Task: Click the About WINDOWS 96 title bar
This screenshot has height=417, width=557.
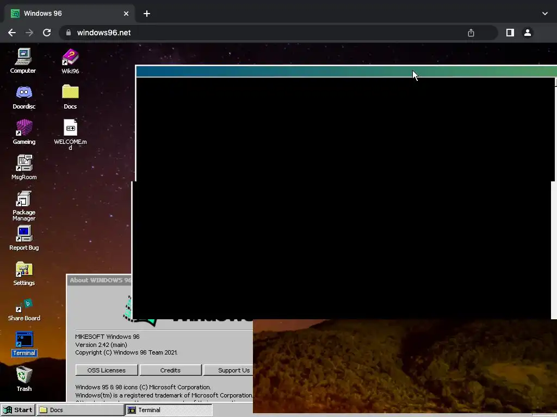Action: pos(100,280)
